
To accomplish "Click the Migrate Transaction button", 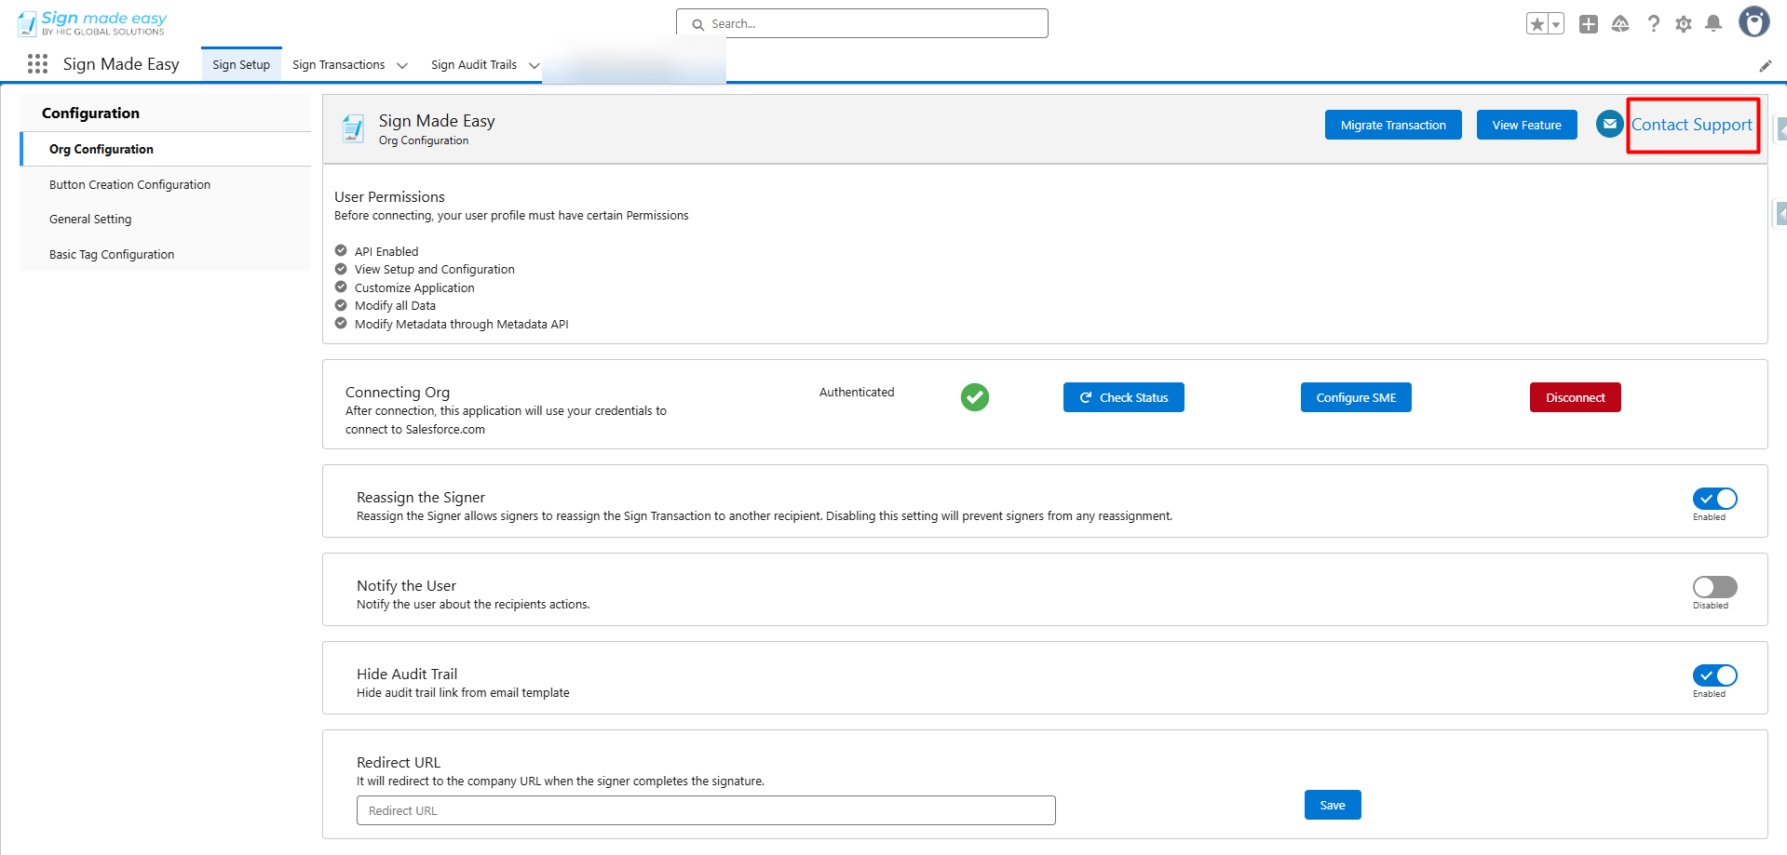I will point(1392,125).
